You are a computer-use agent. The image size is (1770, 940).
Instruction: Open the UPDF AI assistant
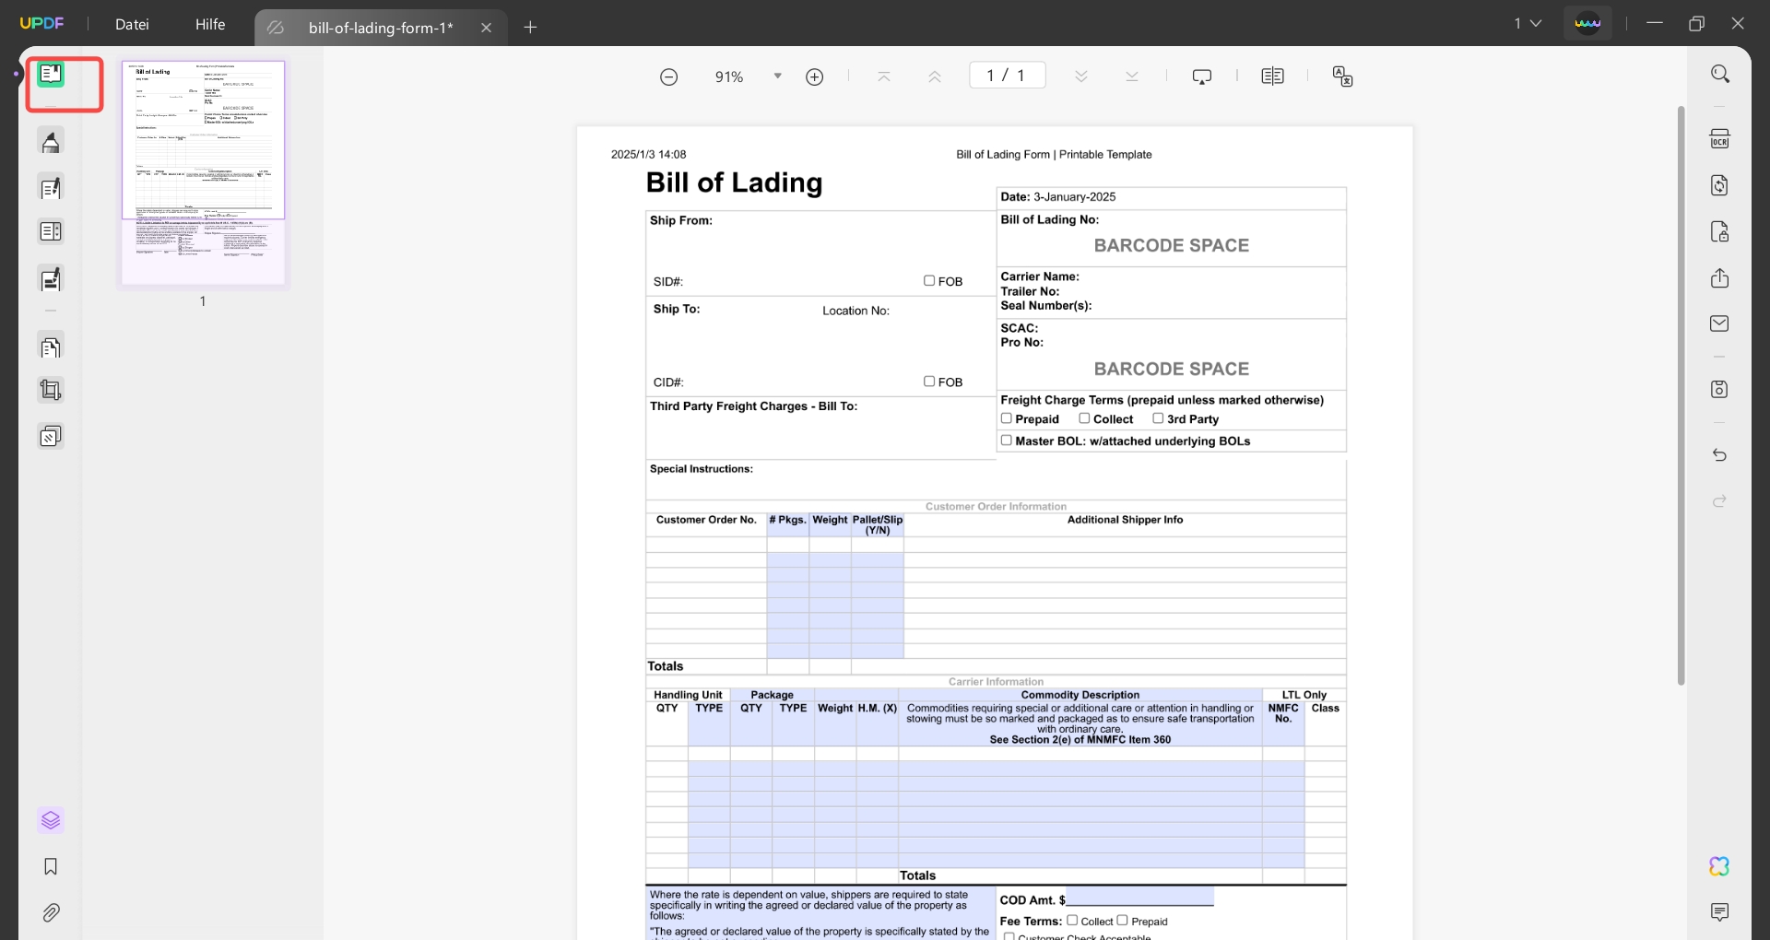pos(1720,866)
